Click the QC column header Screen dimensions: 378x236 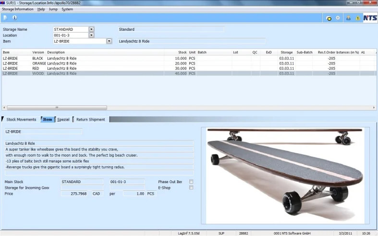(255, 52)
